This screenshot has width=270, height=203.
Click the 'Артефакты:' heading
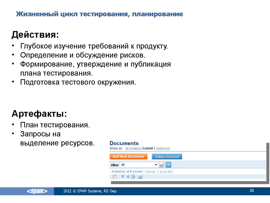(39, 114)
